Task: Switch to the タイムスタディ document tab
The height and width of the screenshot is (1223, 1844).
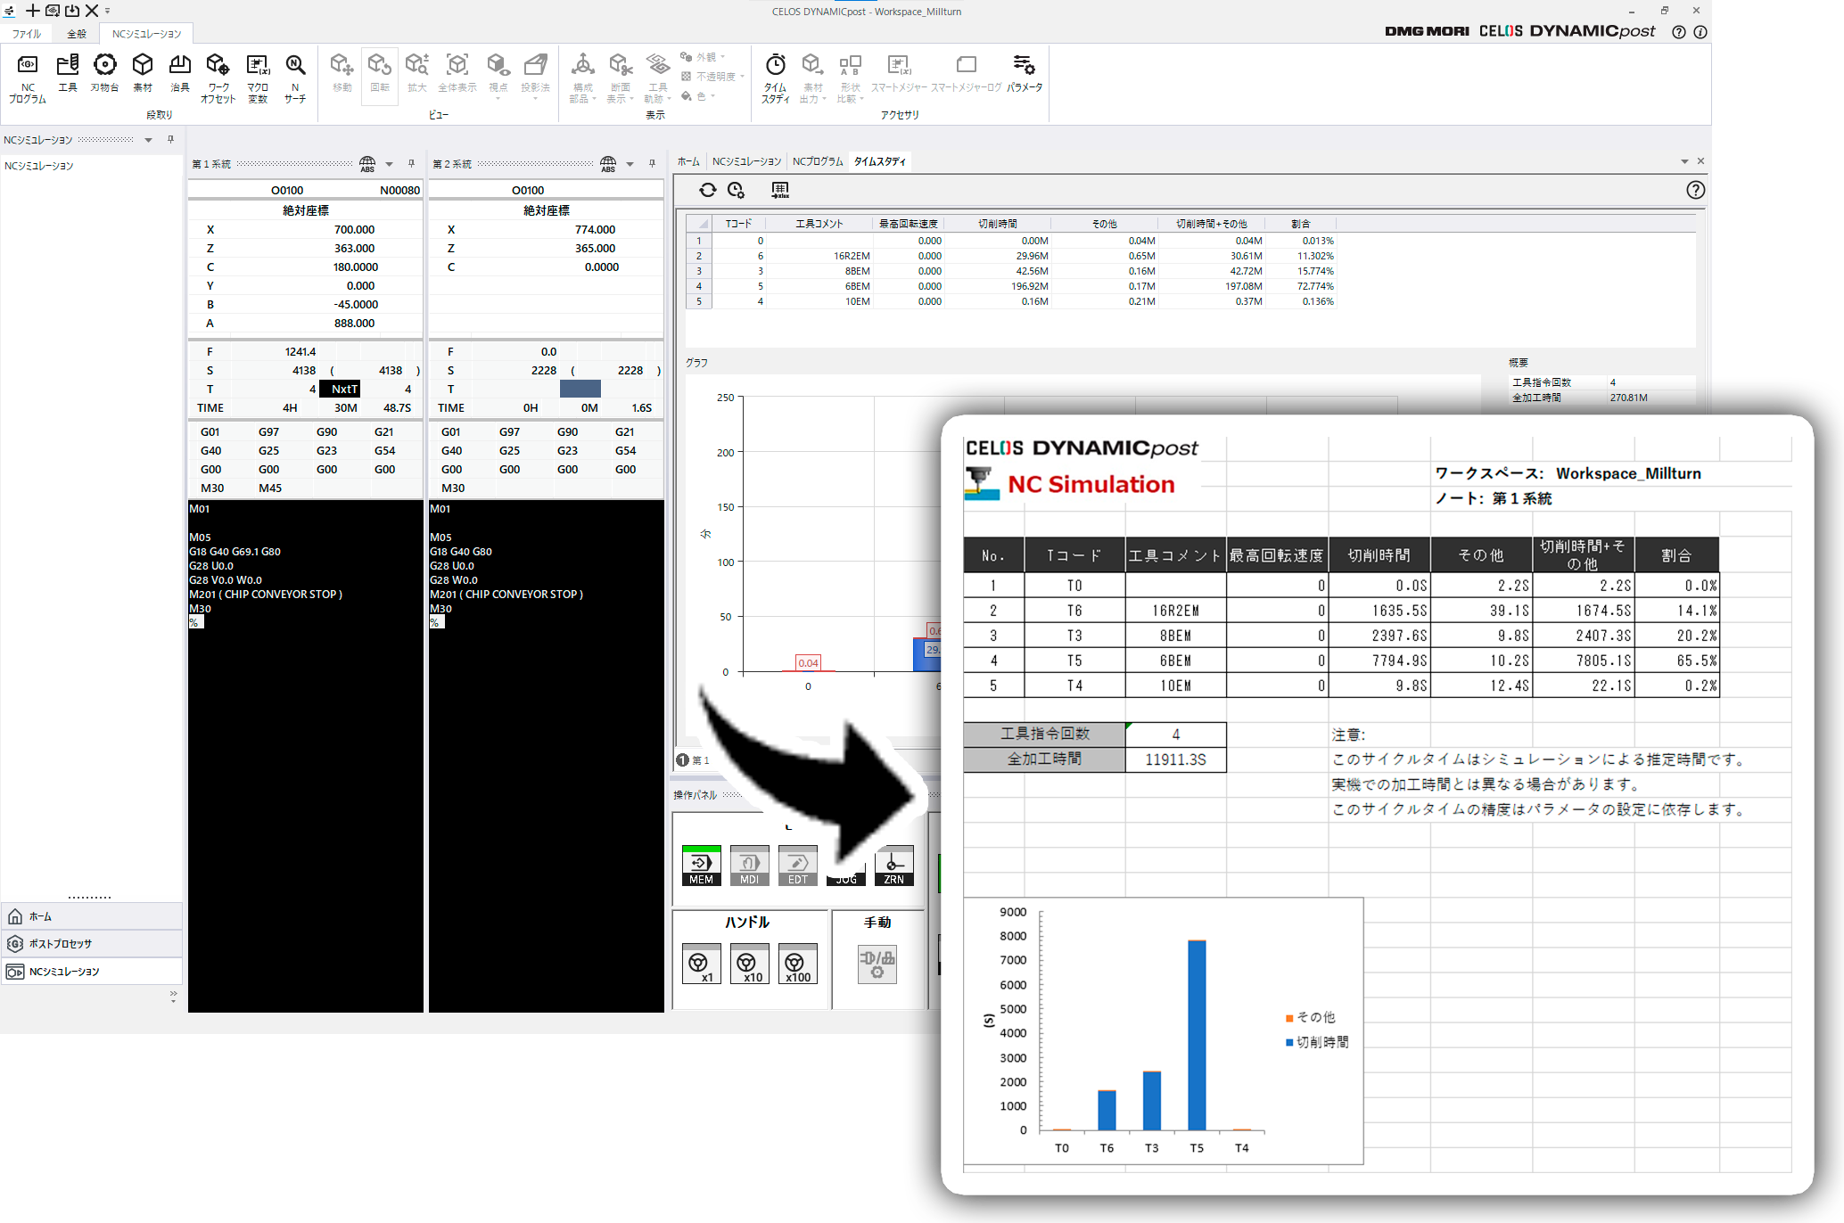Action: [880, 161]
